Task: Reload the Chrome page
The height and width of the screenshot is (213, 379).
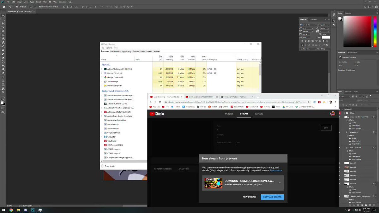Action: [x=160, y=102]
